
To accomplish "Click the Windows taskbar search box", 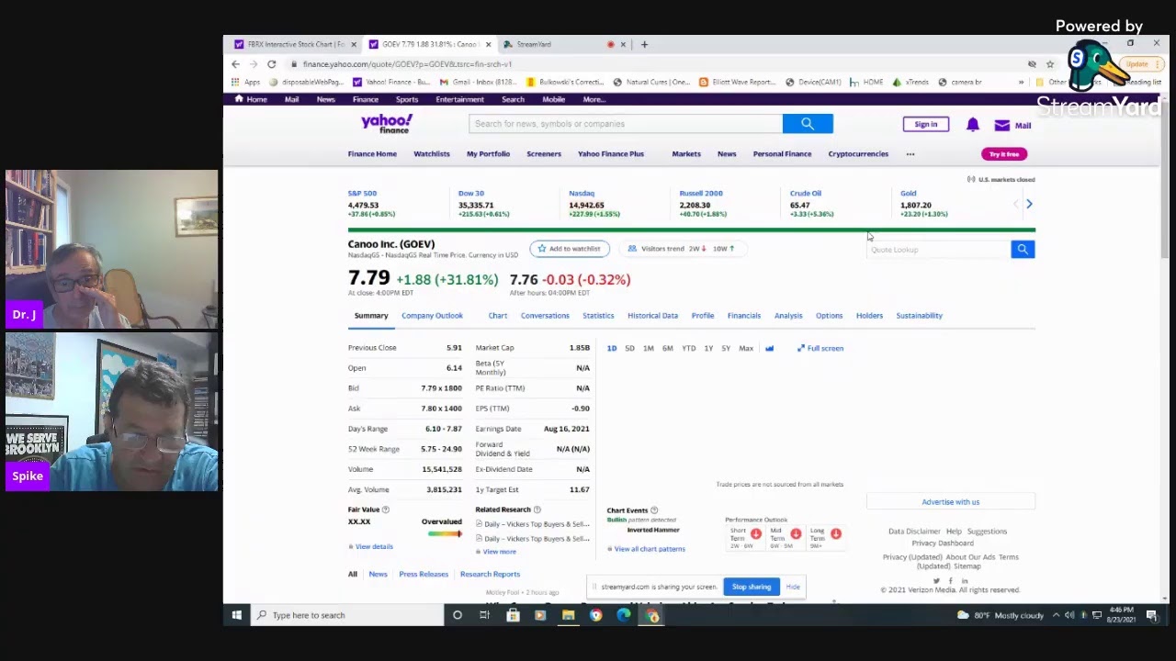I will (x=345, y=615).
